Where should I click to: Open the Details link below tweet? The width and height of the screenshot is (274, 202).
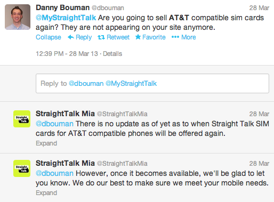112,54
